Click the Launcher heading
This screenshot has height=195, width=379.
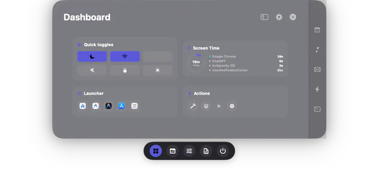[x=93, y=93]
